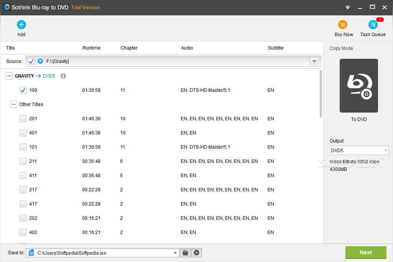Check title 201 checkbox
The image size is (393, 262).
[23, 118]
